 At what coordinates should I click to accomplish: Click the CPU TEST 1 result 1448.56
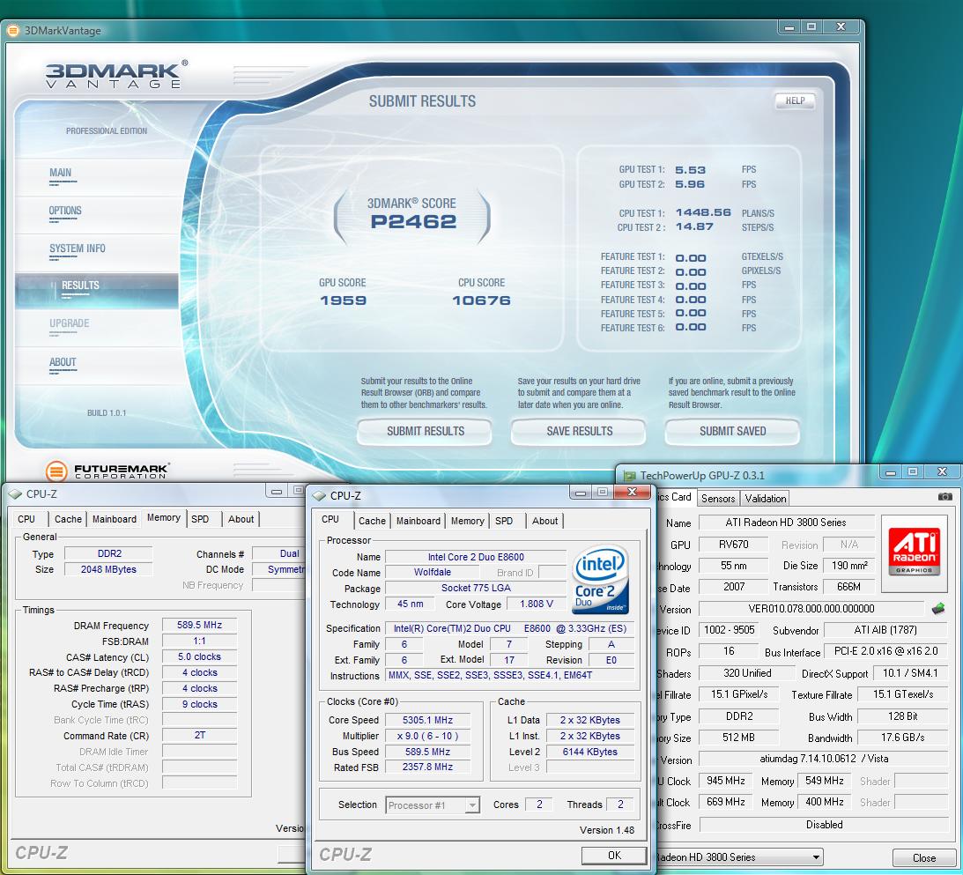click(x=703, y=212)
